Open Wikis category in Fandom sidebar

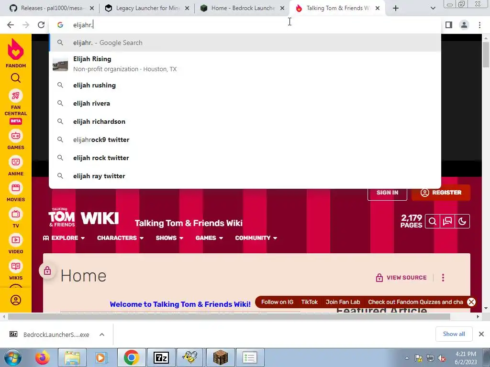16,270
